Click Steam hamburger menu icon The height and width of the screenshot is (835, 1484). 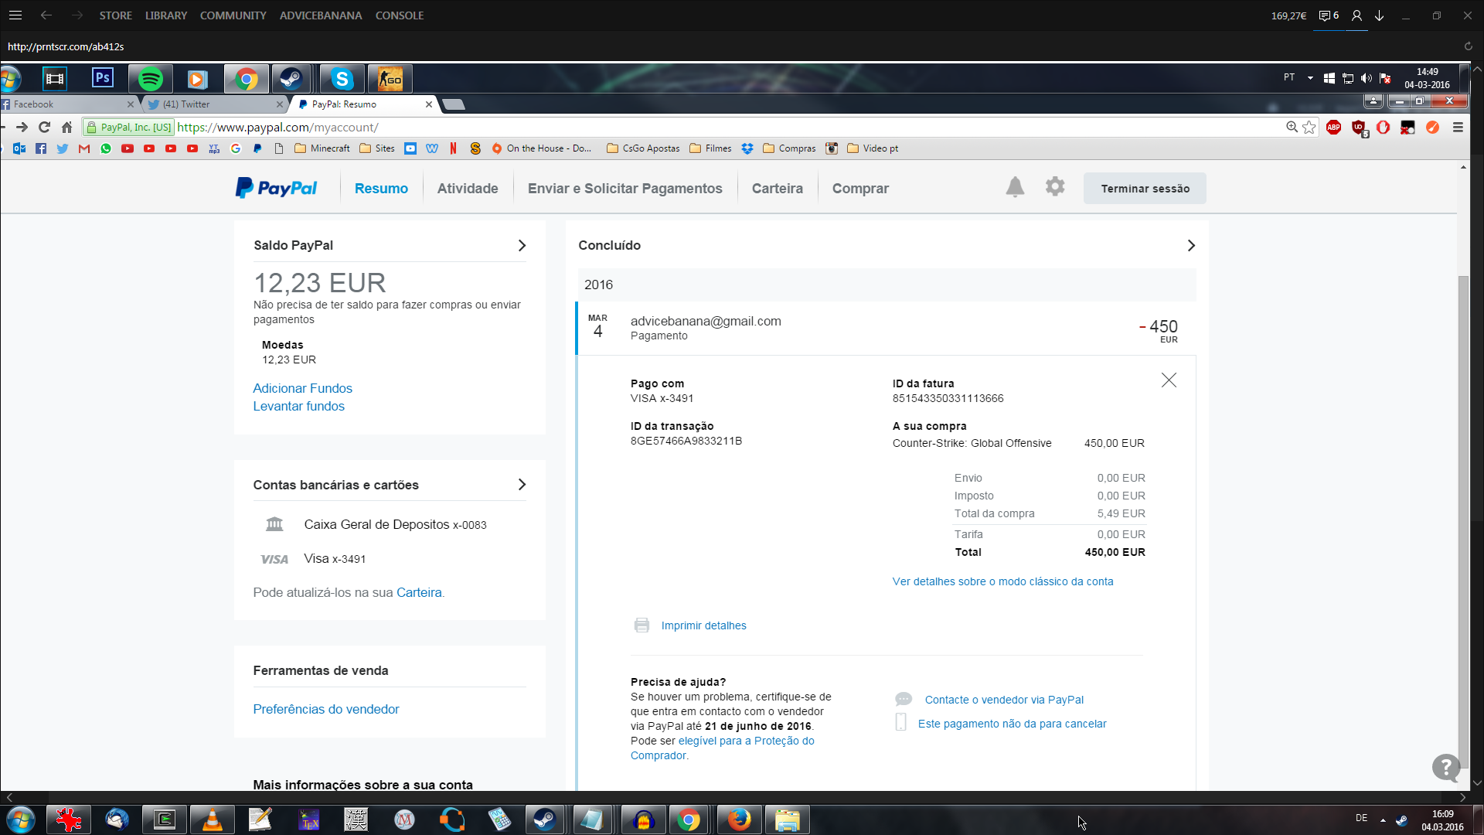(x=15, y=15)
